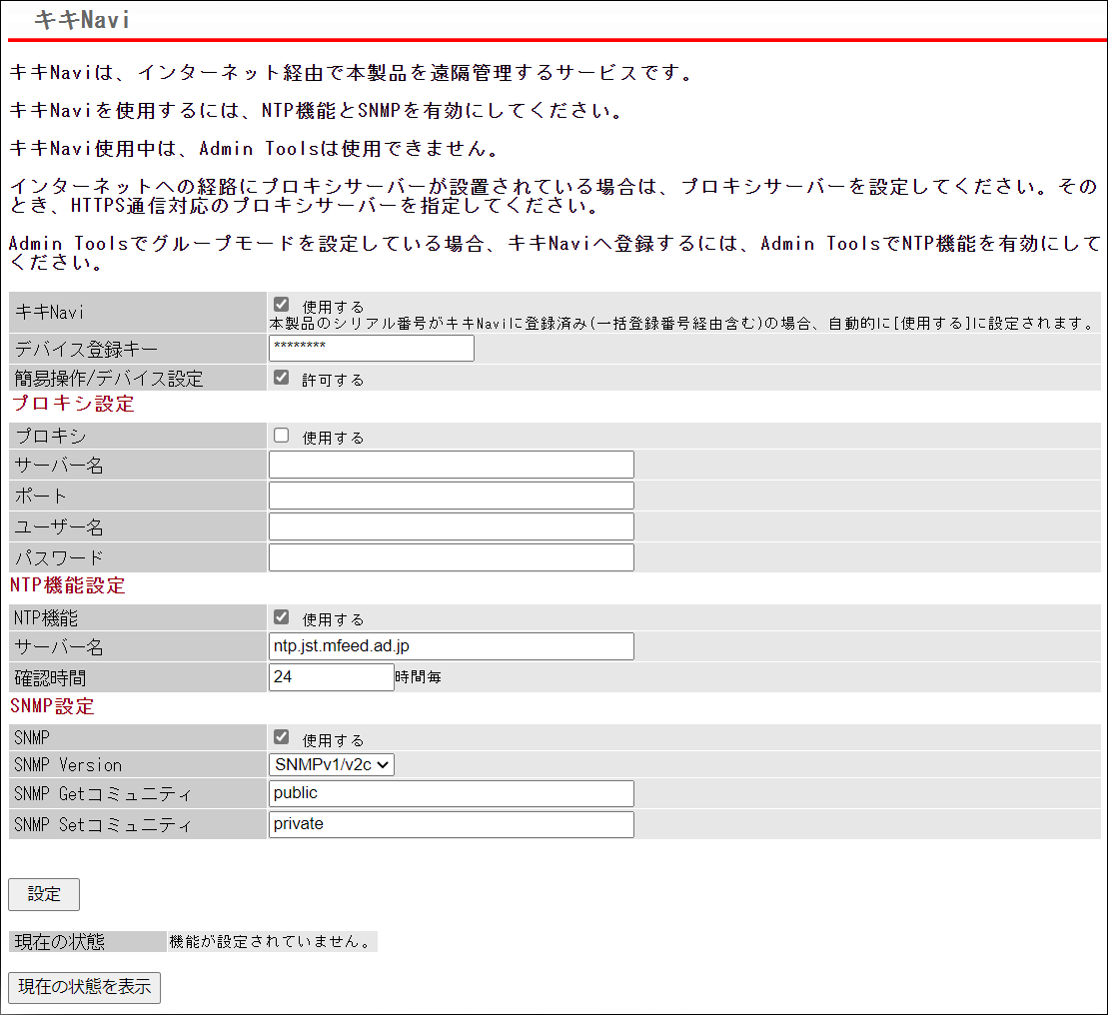Click the プロキシ設定 section heading

point(72,405)
